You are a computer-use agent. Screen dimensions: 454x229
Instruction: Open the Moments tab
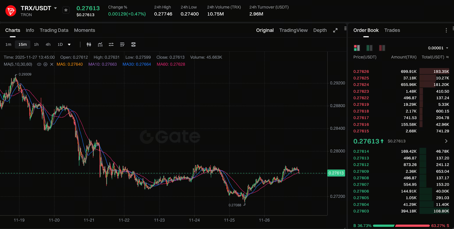point(85,30)
